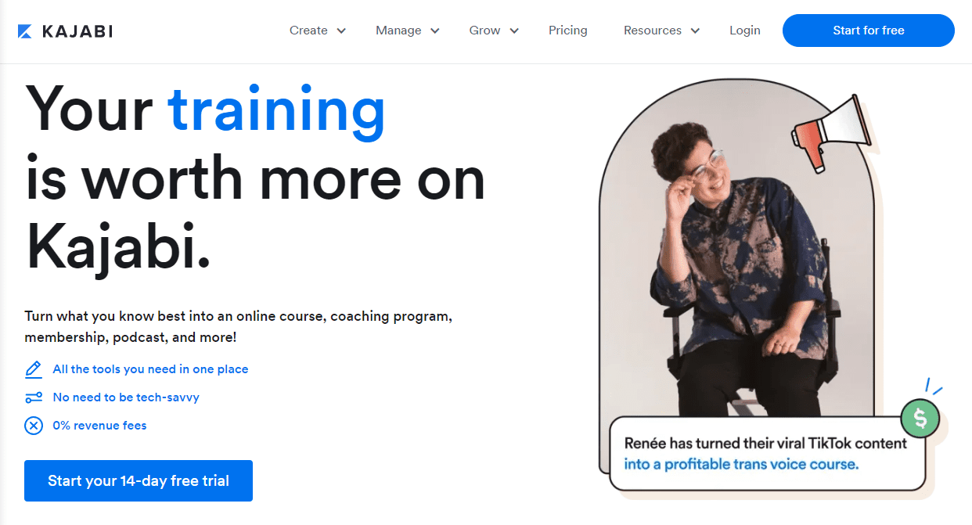972x525 pixels.
Task: Start your 14-day free trial
Action: (139, 480)
